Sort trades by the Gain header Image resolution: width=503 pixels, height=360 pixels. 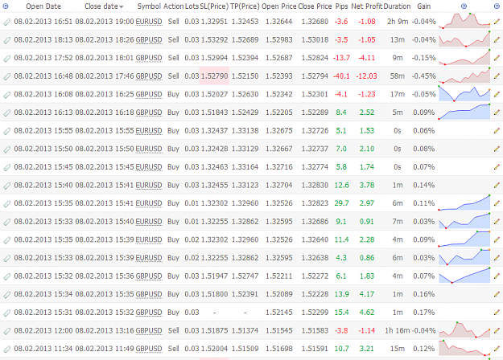[x=424, y=6]
